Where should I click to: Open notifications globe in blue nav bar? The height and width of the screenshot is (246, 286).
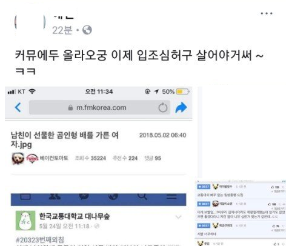pyautogui.click(x=113, y=196)
